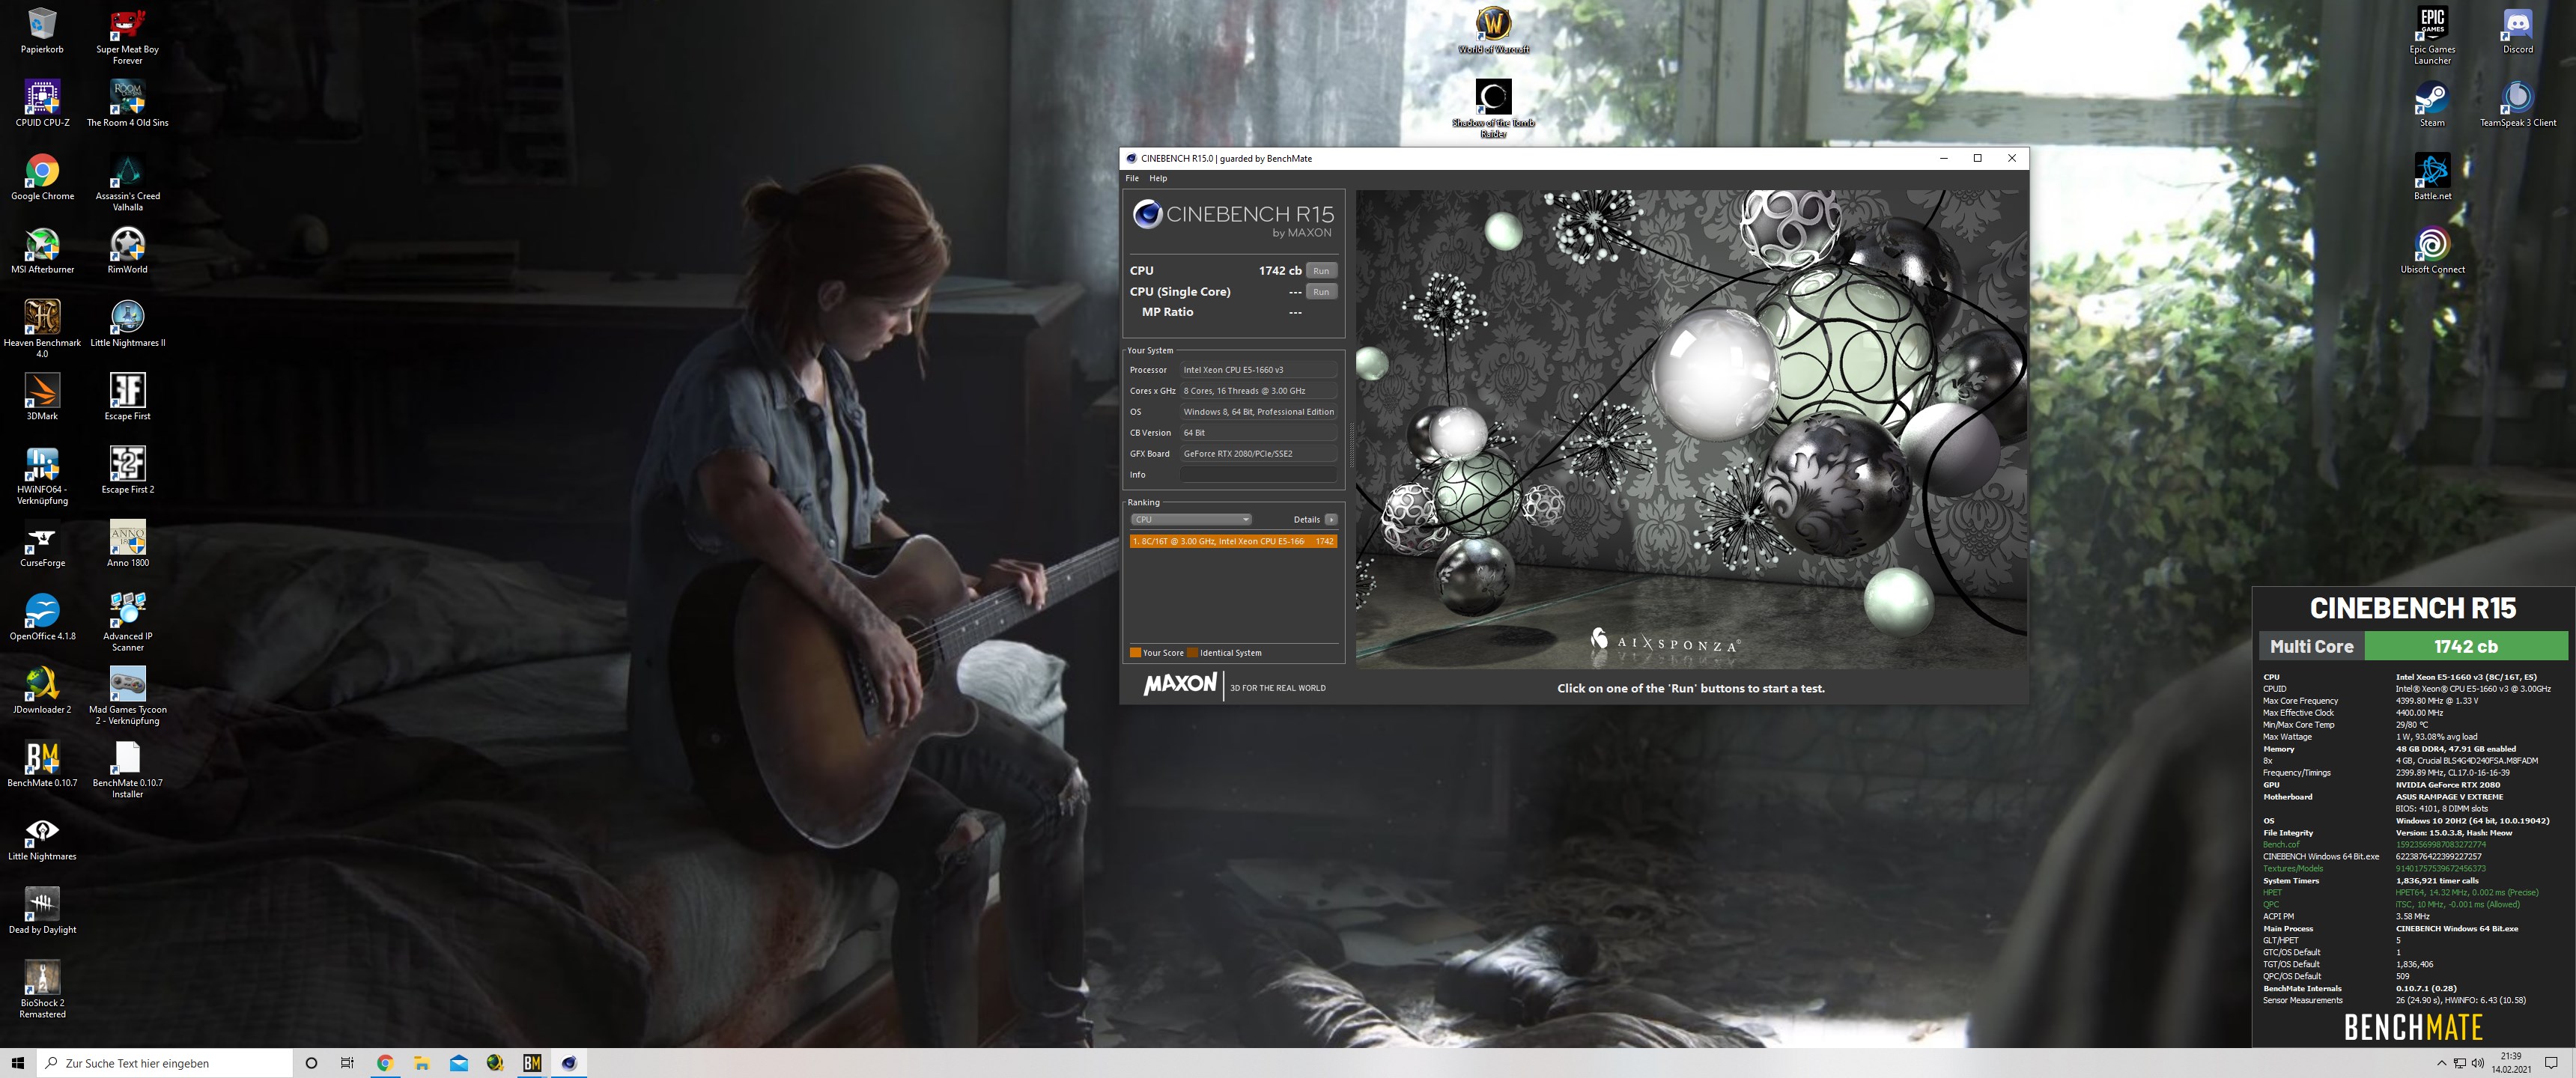
Task: Launch TeamSpeak 3 Client icon
Action: (x=2517, y=103)
